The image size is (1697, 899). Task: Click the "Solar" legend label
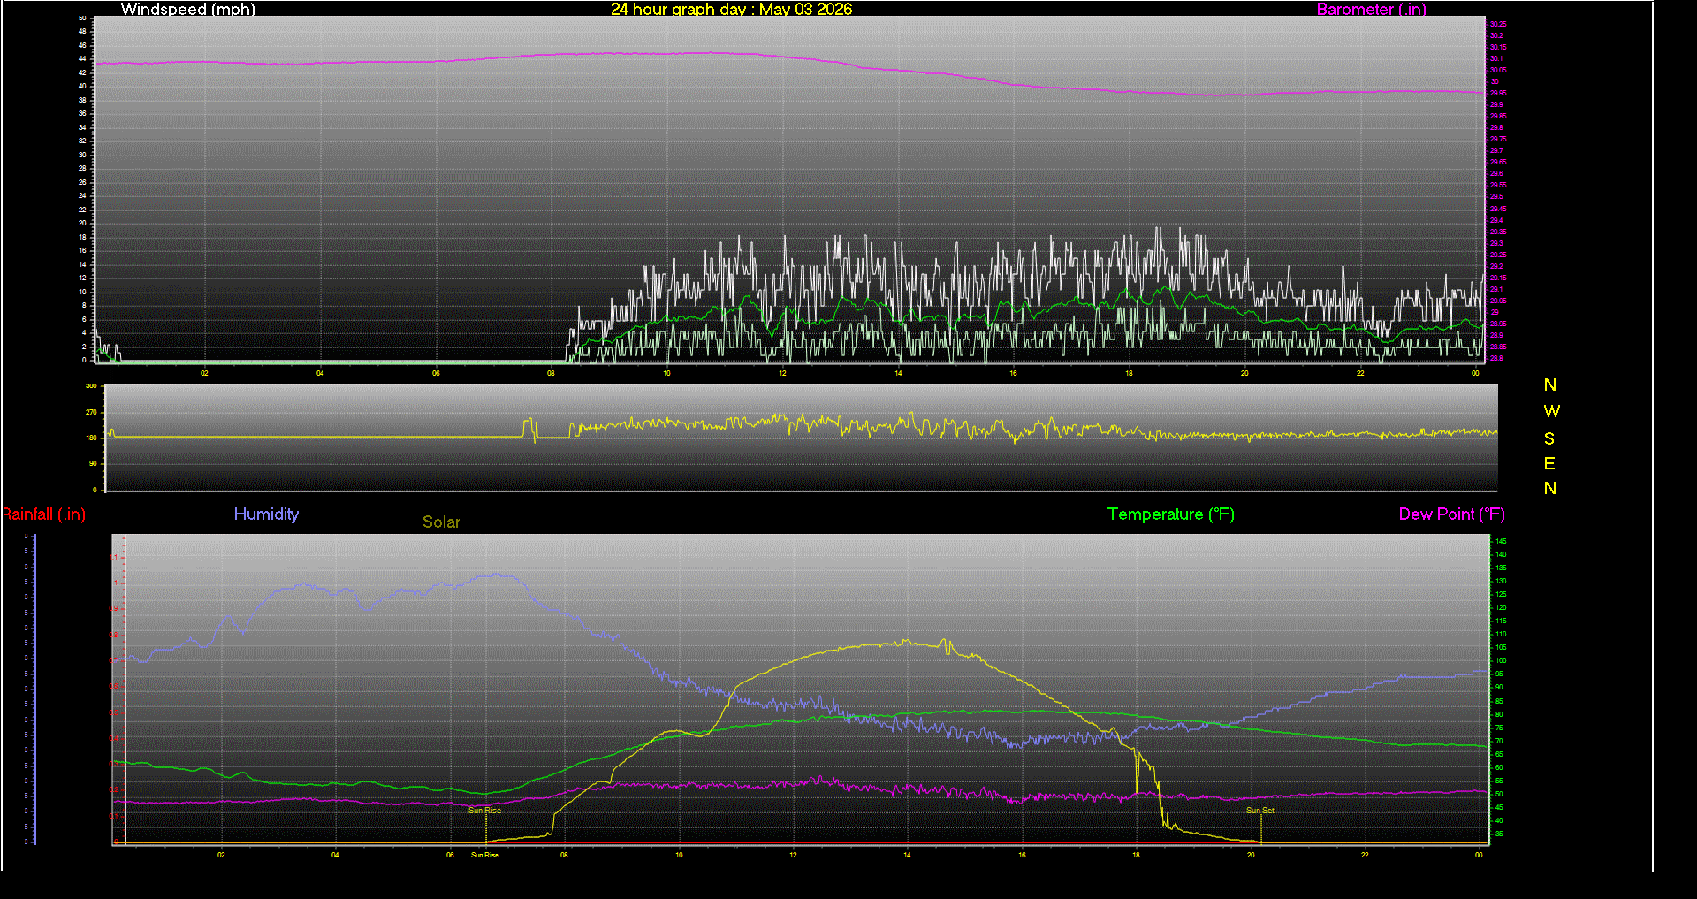point(441,522)
